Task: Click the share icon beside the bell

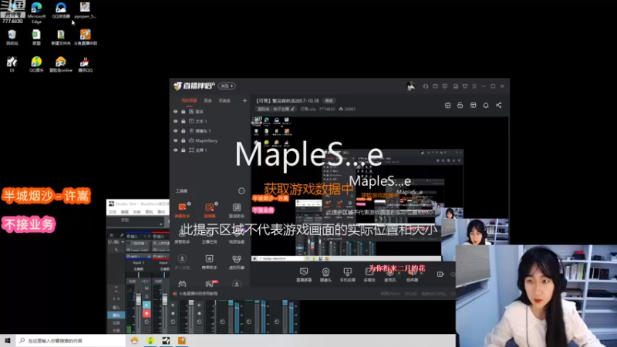Action: pos(498,105)
